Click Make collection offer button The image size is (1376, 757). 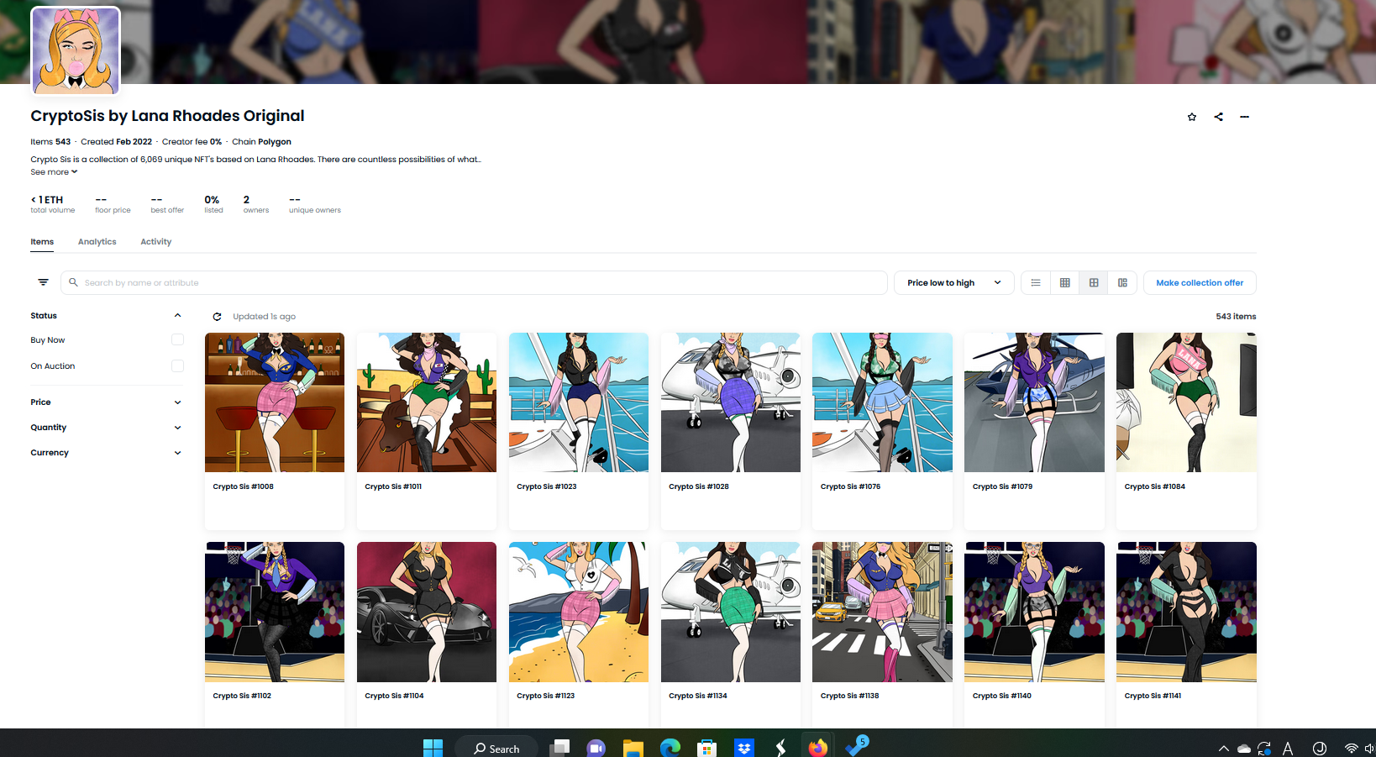[1199, 283]
